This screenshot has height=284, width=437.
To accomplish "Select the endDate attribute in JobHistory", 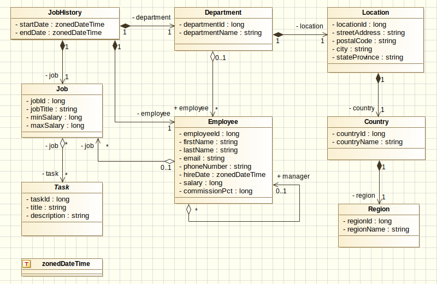I will pyautogui.click(x=60, y=33).
